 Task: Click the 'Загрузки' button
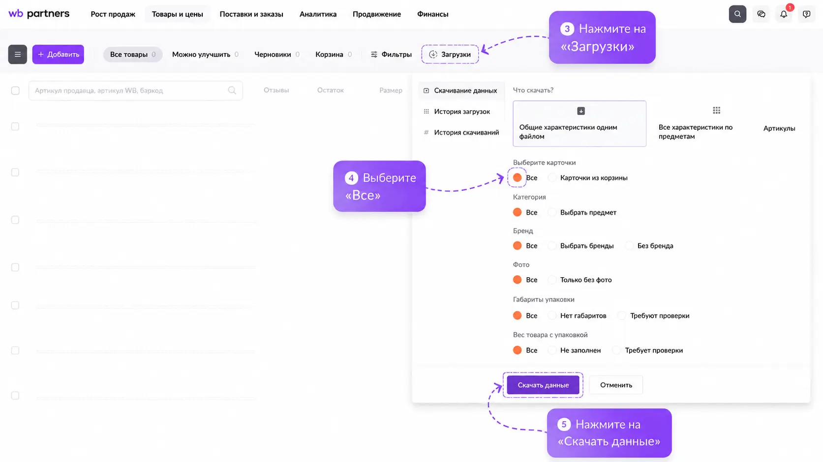[x=450, y=54]
